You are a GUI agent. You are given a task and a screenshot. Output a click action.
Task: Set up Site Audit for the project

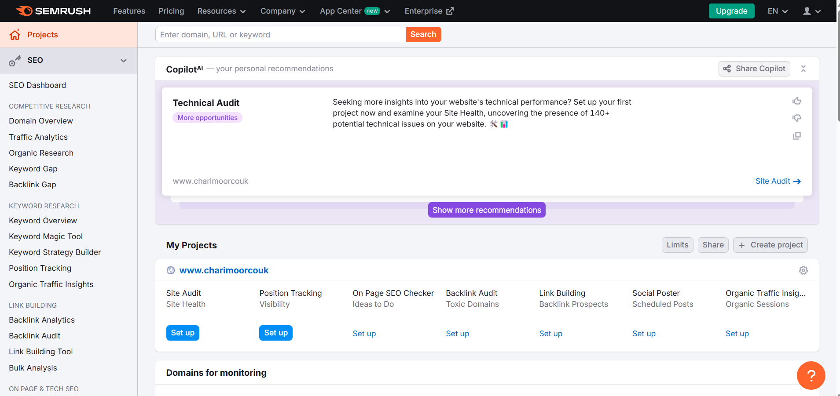point(183,333)
